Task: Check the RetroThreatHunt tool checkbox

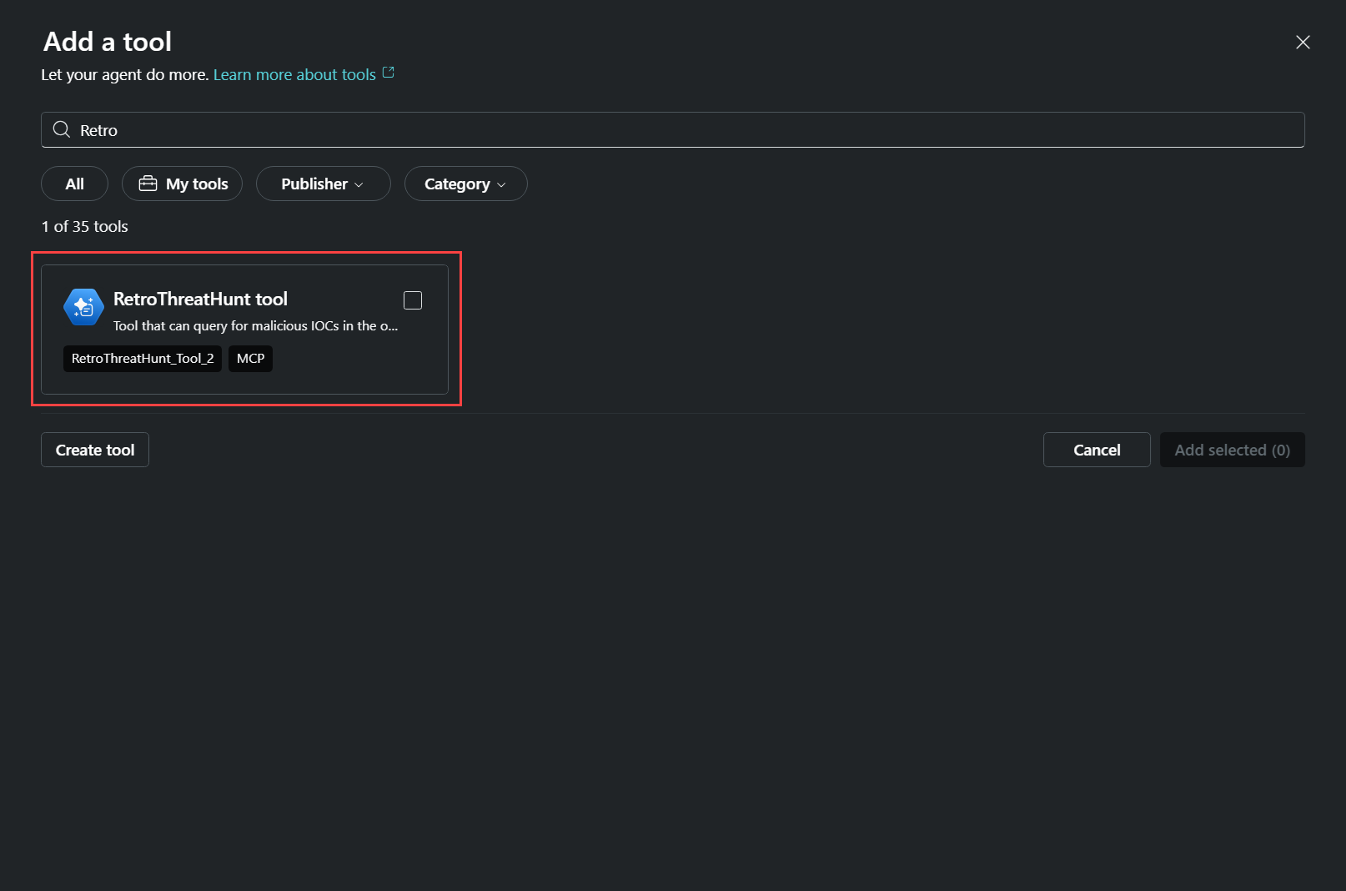Action: click(x=413, y=300)
